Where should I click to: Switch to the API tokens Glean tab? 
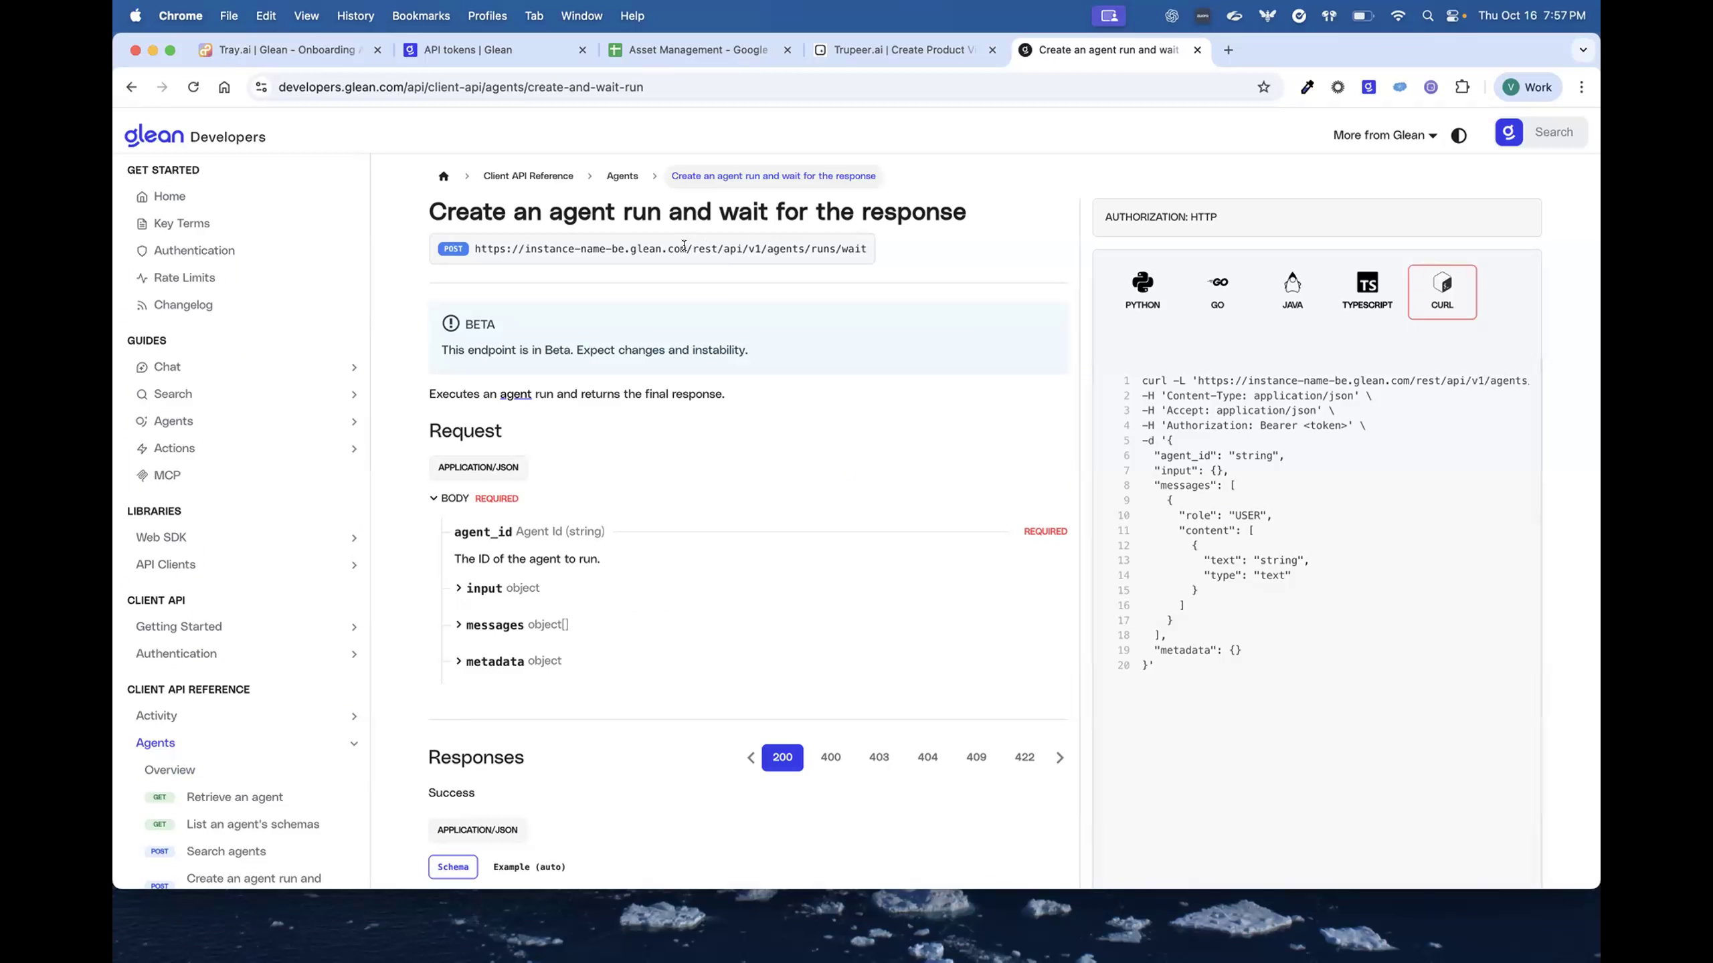pos(467,49)
